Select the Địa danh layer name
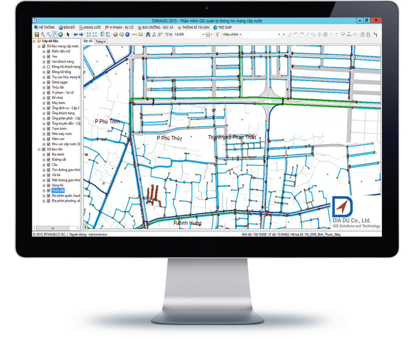The image size is (414, 338). (58, 154)
